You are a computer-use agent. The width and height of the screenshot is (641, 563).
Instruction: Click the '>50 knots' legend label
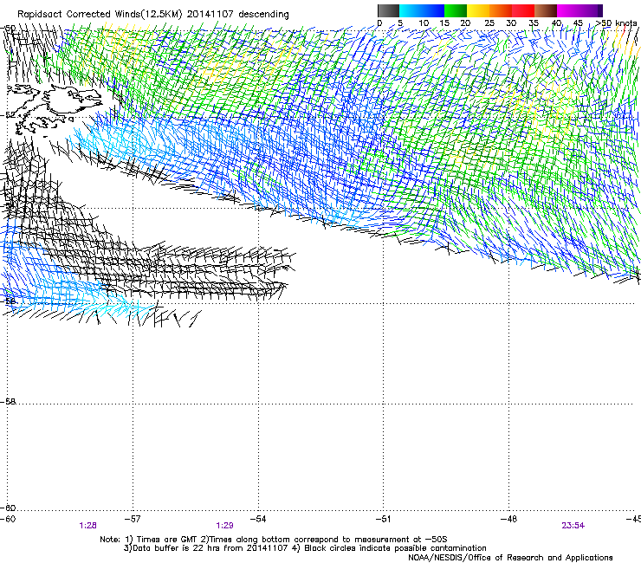pos(617,23)
